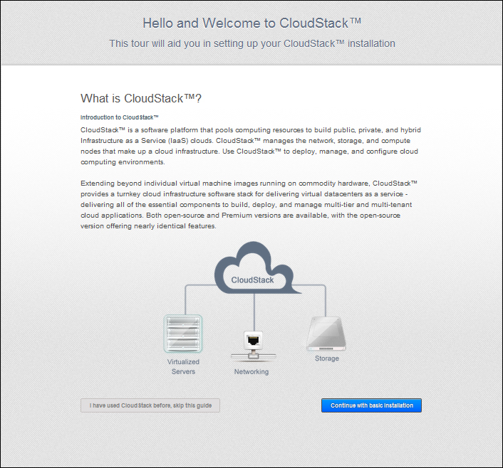Click the 'Networking' caption under the port
This screenshot has width=503, height=468.
point(251,372)
